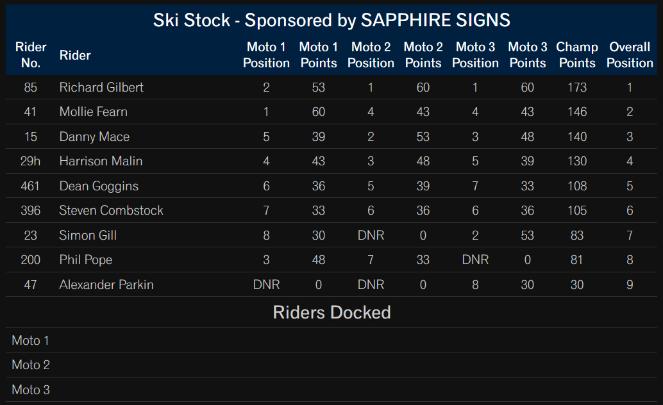Select Alexander Parkin row
Screen dimensions: 663x405
pos(331,285)
